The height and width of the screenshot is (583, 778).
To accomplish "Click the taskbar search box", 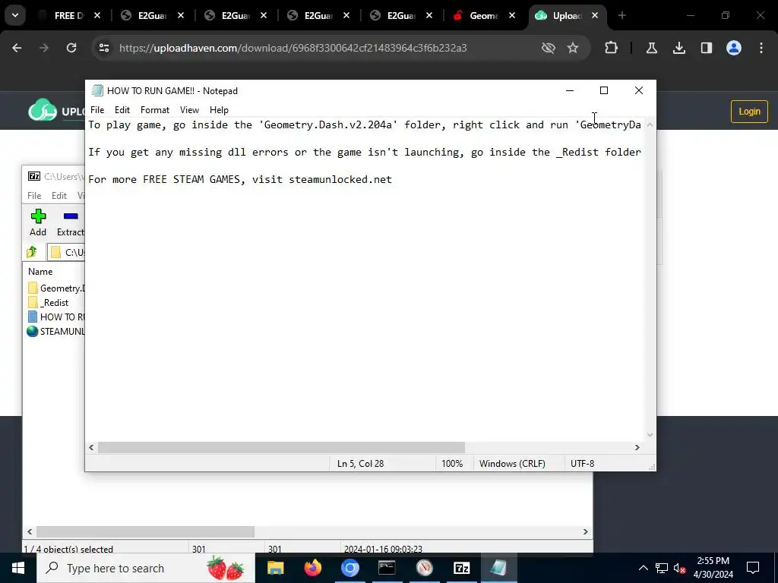I will pyautogui.click(x=145, y=568).
